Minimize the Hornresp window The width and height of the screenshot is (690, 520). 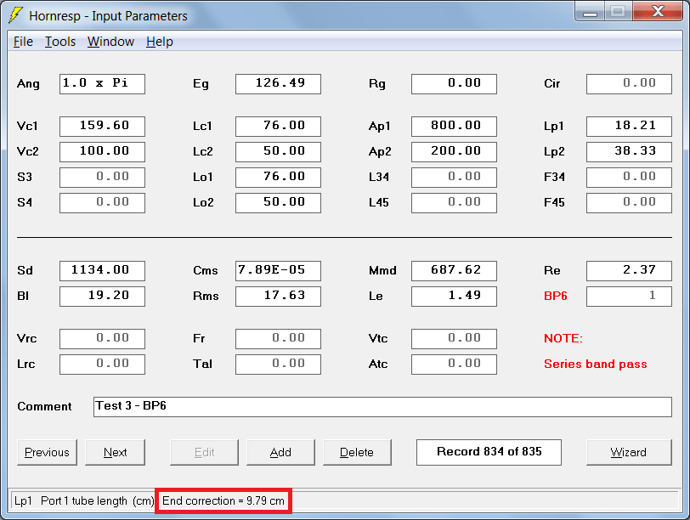tap(590, 11)
